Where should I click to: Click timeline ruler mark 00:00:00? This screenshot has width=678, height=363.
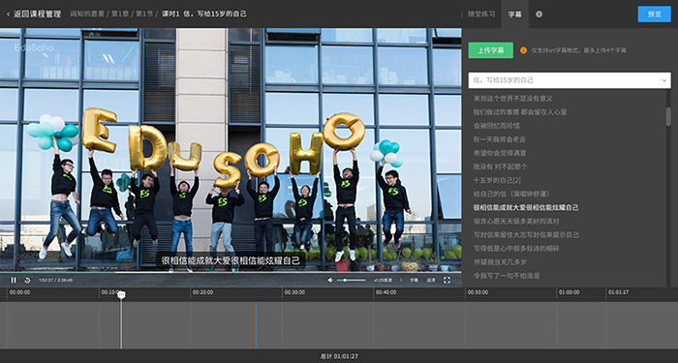point(20,292)
